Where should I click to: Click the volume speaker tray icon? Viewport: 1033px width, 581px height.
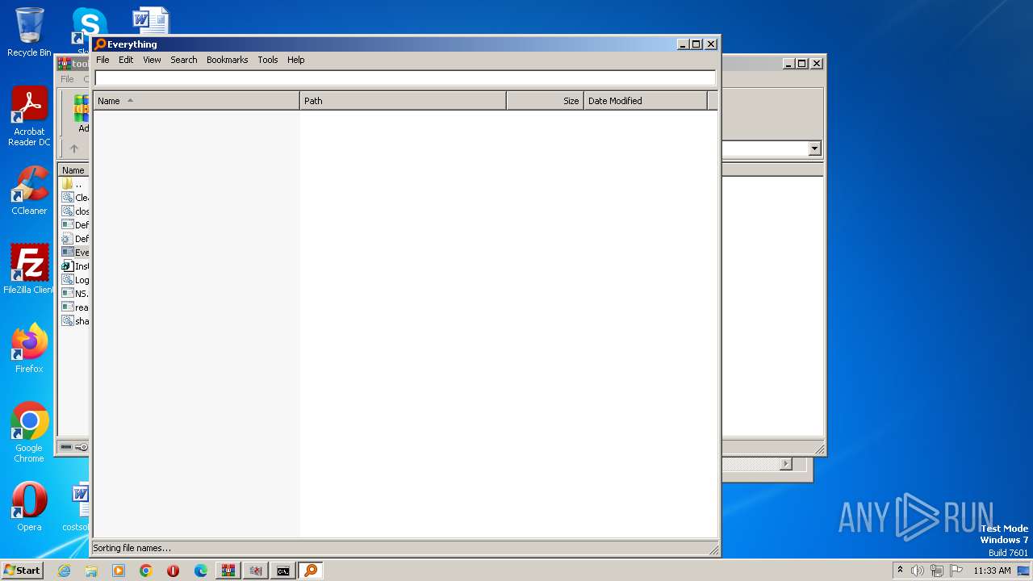tap(918, 571)
